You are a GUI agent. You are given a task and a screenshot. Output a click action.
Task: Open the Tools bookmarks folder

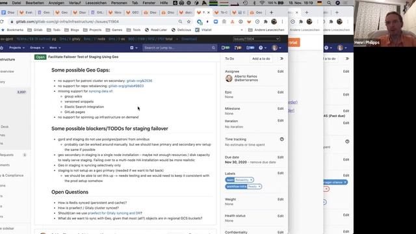coord(134,30)
